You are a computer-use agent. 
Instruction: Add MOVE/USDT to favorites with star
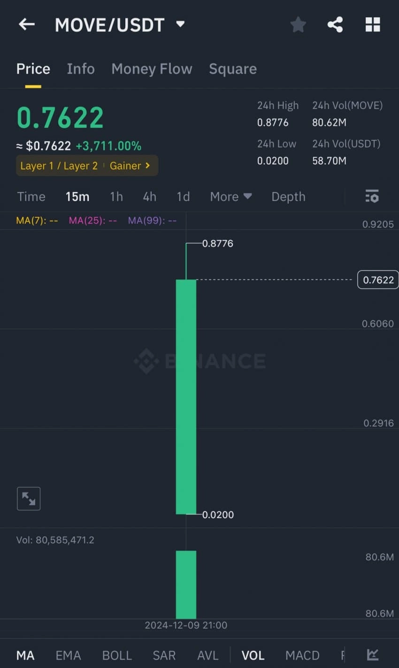coord(298,24)
